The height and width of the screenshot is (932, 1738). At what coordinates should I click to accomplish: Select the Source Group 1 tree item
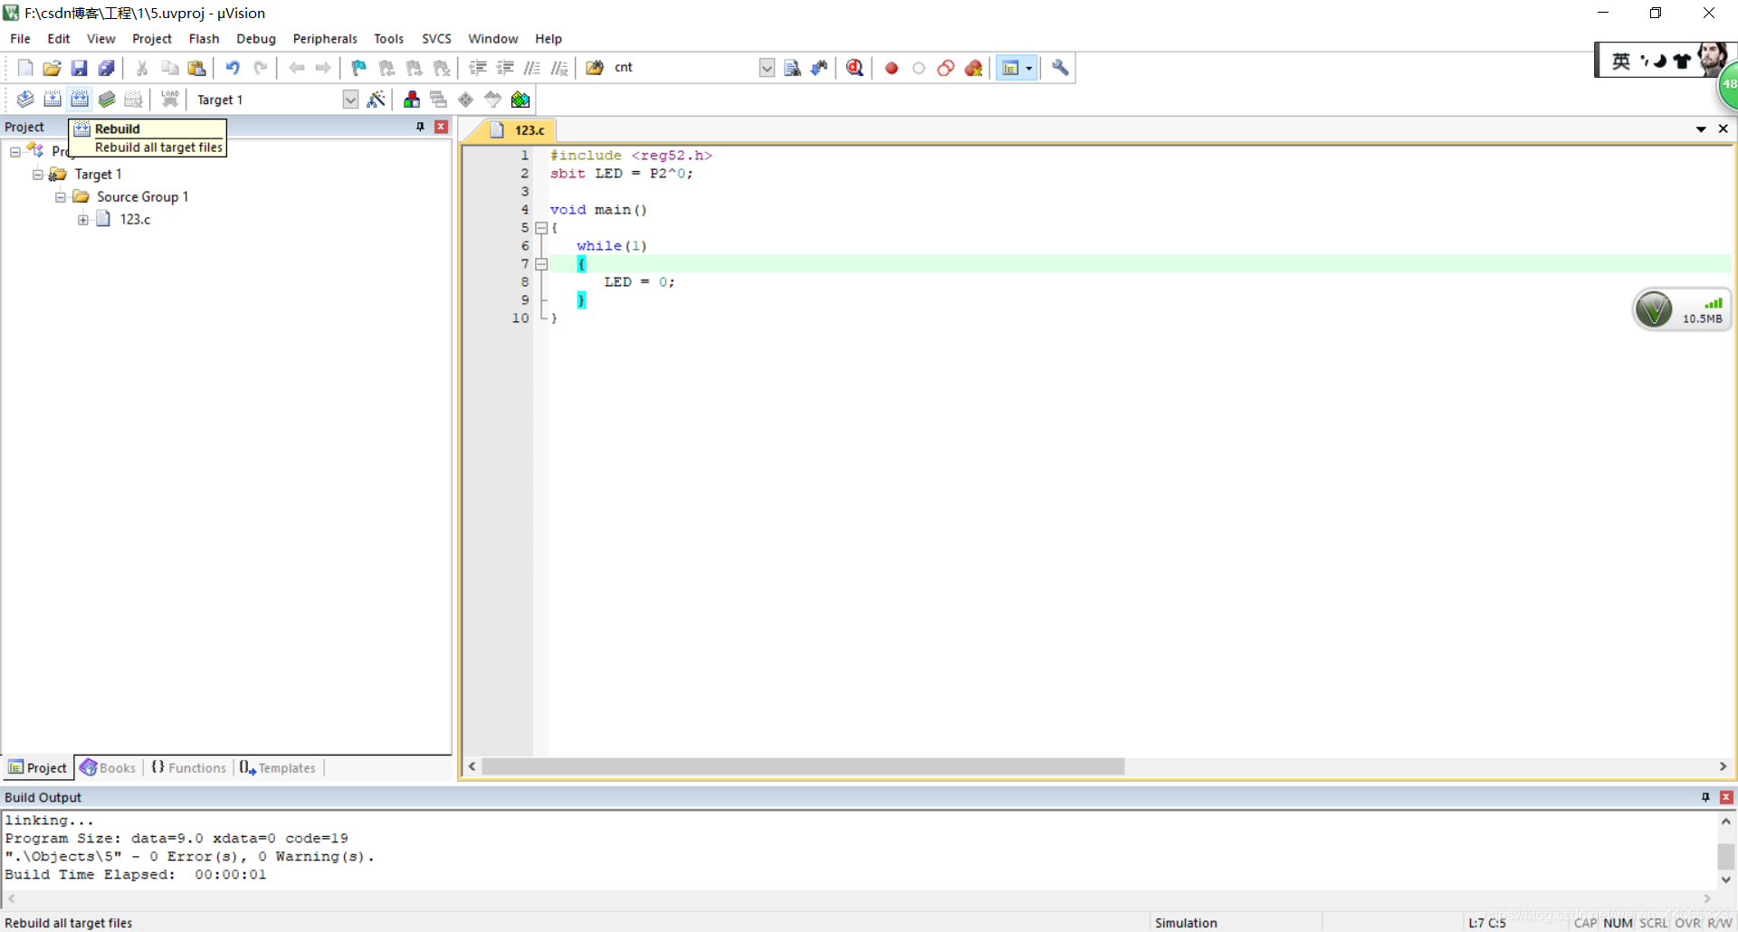(x=142, y=197)
